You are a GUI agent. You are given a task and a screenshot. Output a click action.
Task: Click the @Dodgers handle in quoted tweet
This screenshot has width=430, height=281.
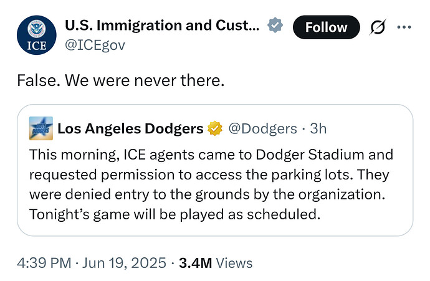(x=262, y=128)
